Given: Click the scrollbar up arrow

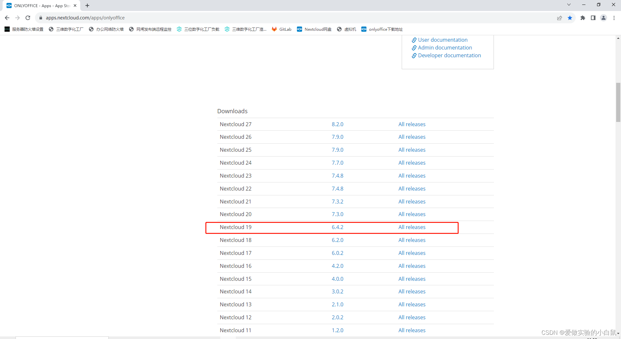Looking at the screenshot, I should coord(618,38).
